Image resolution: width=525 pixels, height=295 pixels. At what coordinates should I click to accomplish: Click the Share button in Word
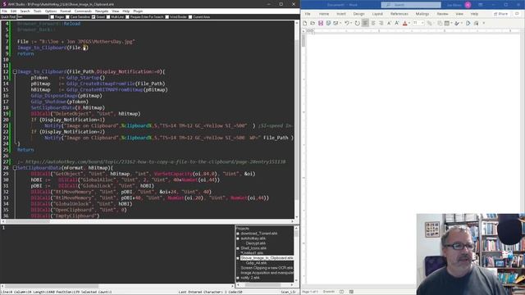pos(501,14)
